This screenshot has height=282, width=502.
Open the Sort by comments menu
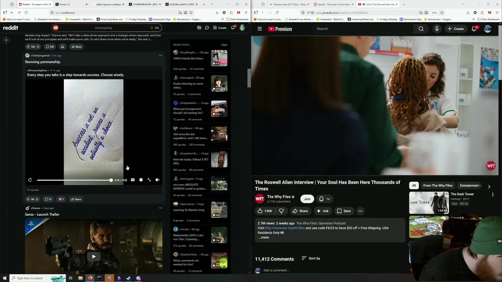(311, 258)
